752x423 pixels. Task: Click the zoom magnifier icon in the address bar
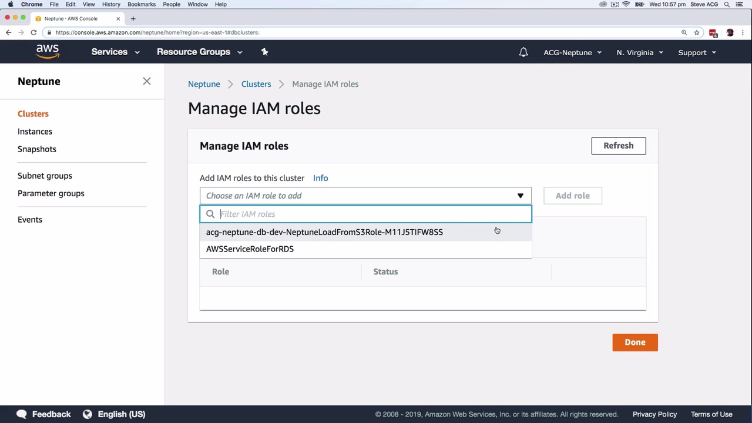click(684, 32)
